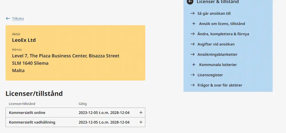Open Ändra, komplettera & förnya menu item

click(223, 34)
